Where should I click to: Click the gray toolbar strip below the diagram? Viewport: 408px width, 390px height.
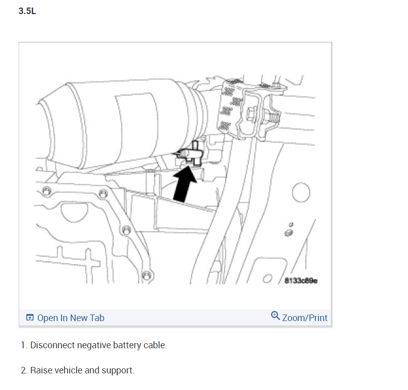(175, 318)
